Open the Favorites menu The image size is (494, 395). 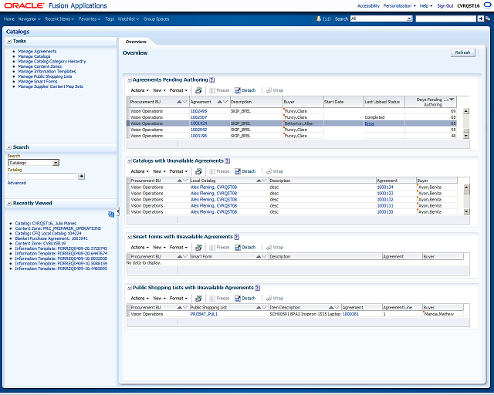point(90,19)
